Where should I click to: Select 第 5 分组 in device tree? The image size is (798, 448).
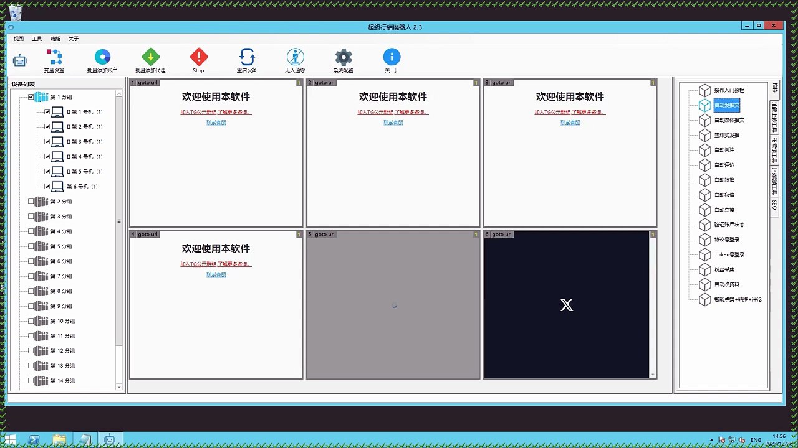click(61, 246)
